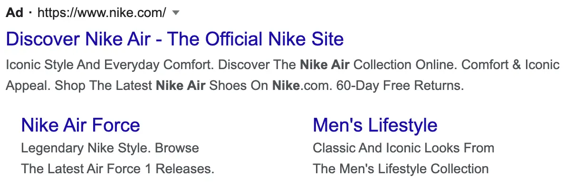Open the dropdown arrow beside the nike.com URL
The image size is (574, 195).
(x=176, y=13)
